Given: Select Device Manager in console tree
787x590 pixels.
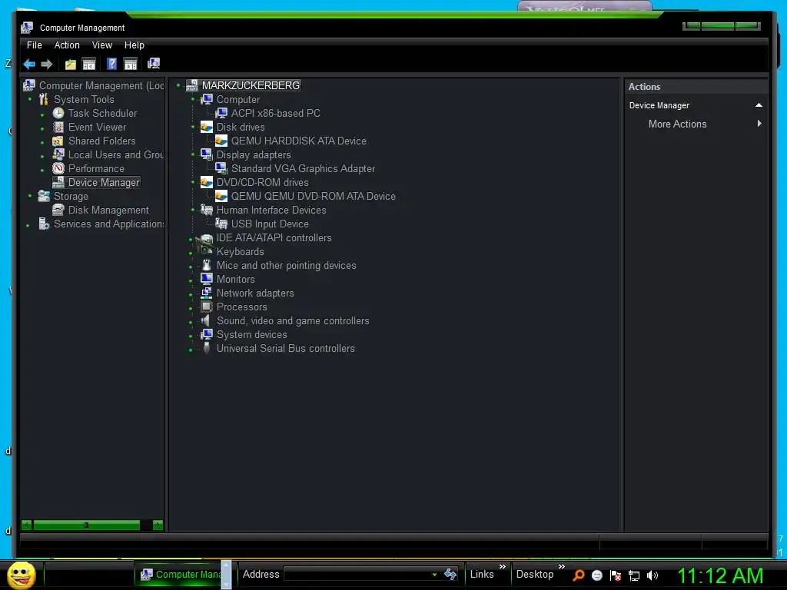Looking at the screenshot, I should pyautogui.click(x=104, y=183).
